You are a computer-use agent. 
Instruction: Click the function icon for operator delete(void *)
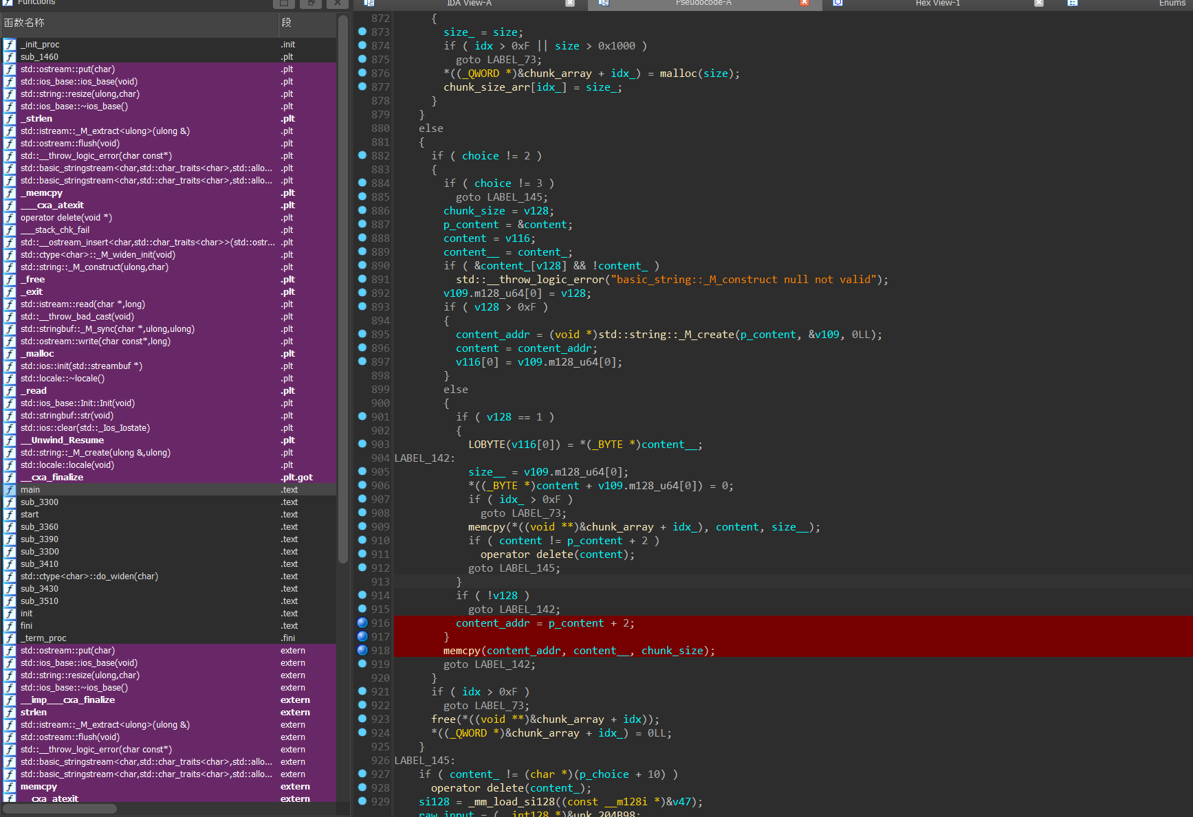[x=10, y=218]
